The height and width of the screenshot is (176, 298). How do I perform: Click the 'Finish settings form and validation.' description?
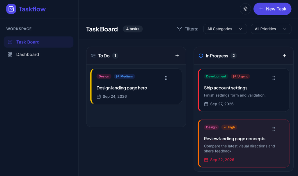(235, 95)
